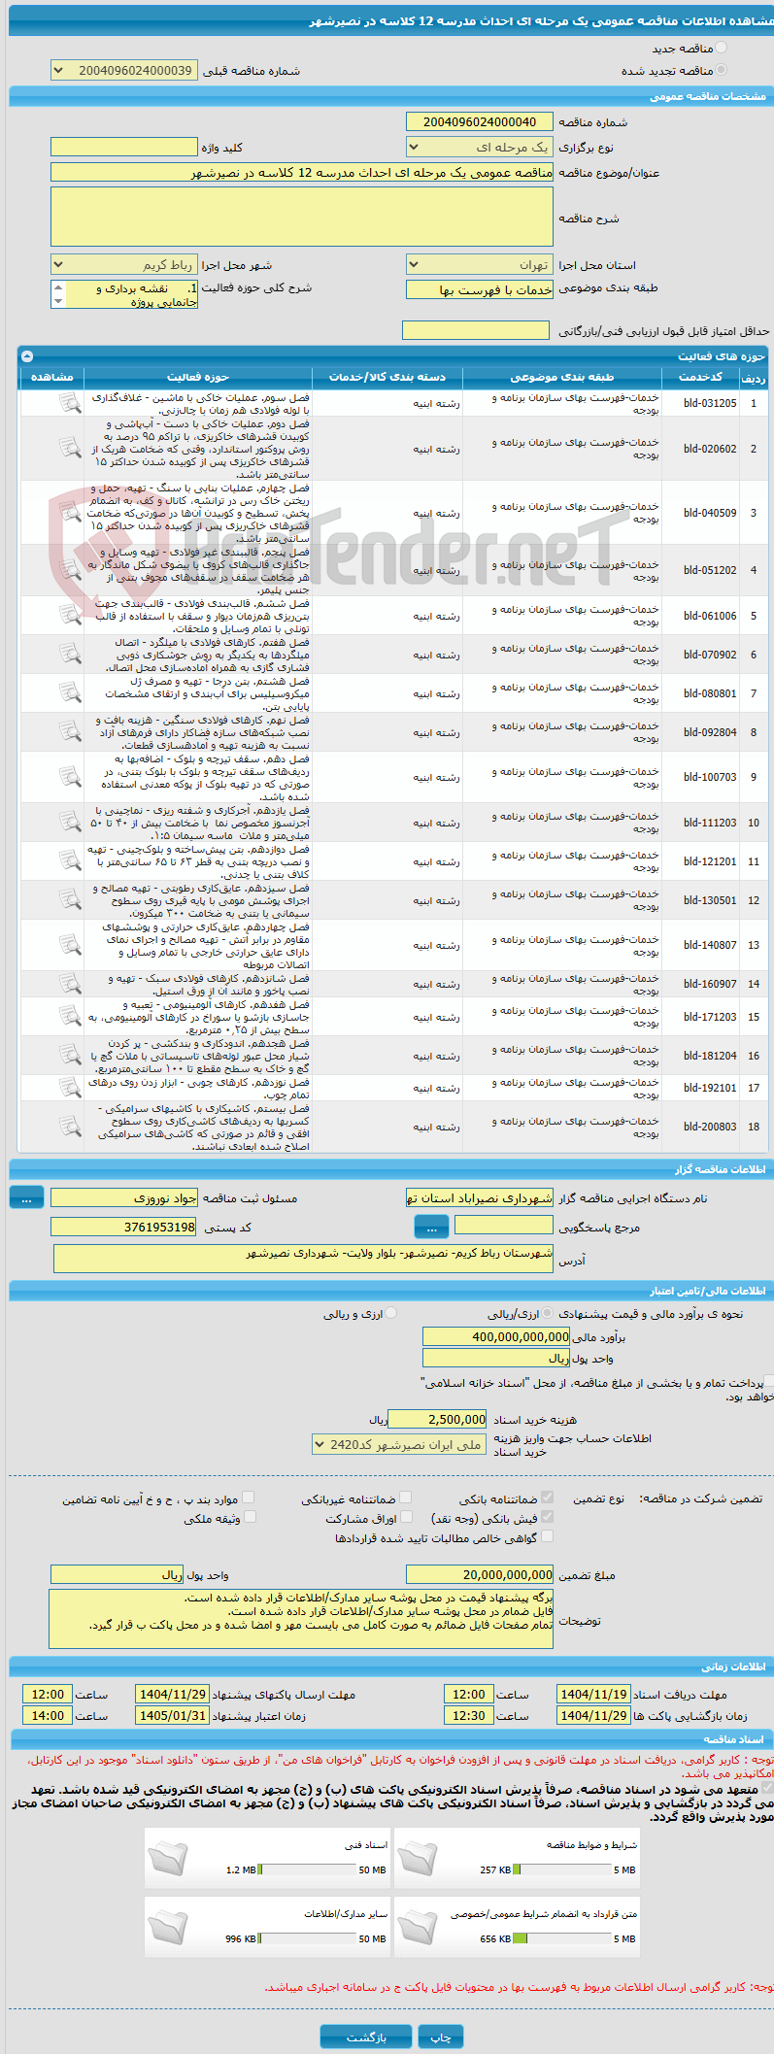Click the کلید واژه input field
Viewport: 774px width, 2054px height.
pyautogui.click(x=123, y=147)
